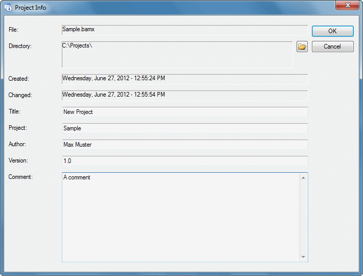
Task: Confirm with the OK button
Action: (x=332, y=31)
